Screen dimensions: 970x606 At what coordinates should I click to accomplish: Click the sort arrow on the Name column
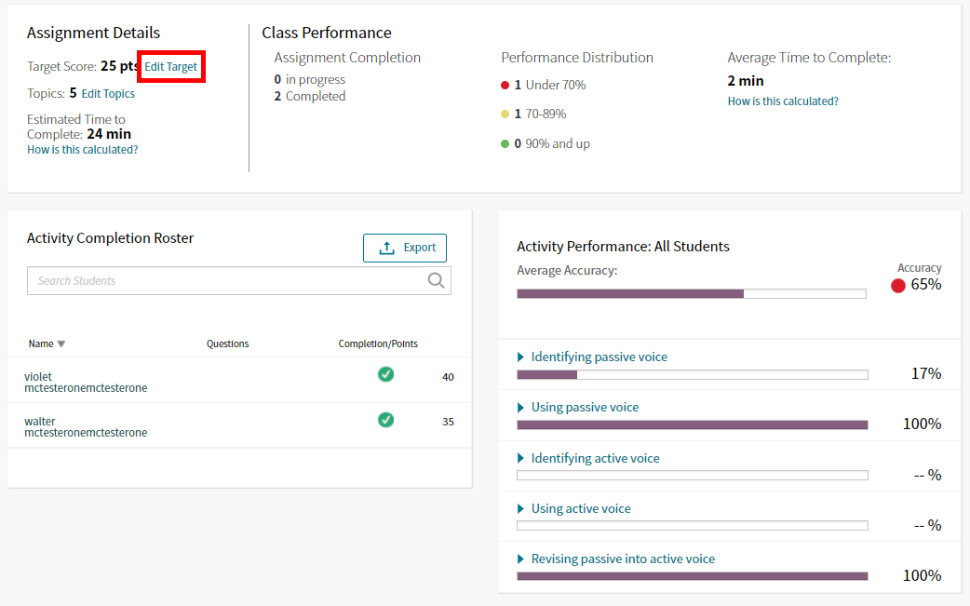click(x=60, y=343)
